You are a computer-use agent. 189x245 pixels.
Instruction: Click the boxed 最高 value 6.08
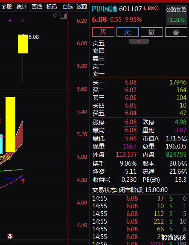pyautogui.click(x=131, y=130)
